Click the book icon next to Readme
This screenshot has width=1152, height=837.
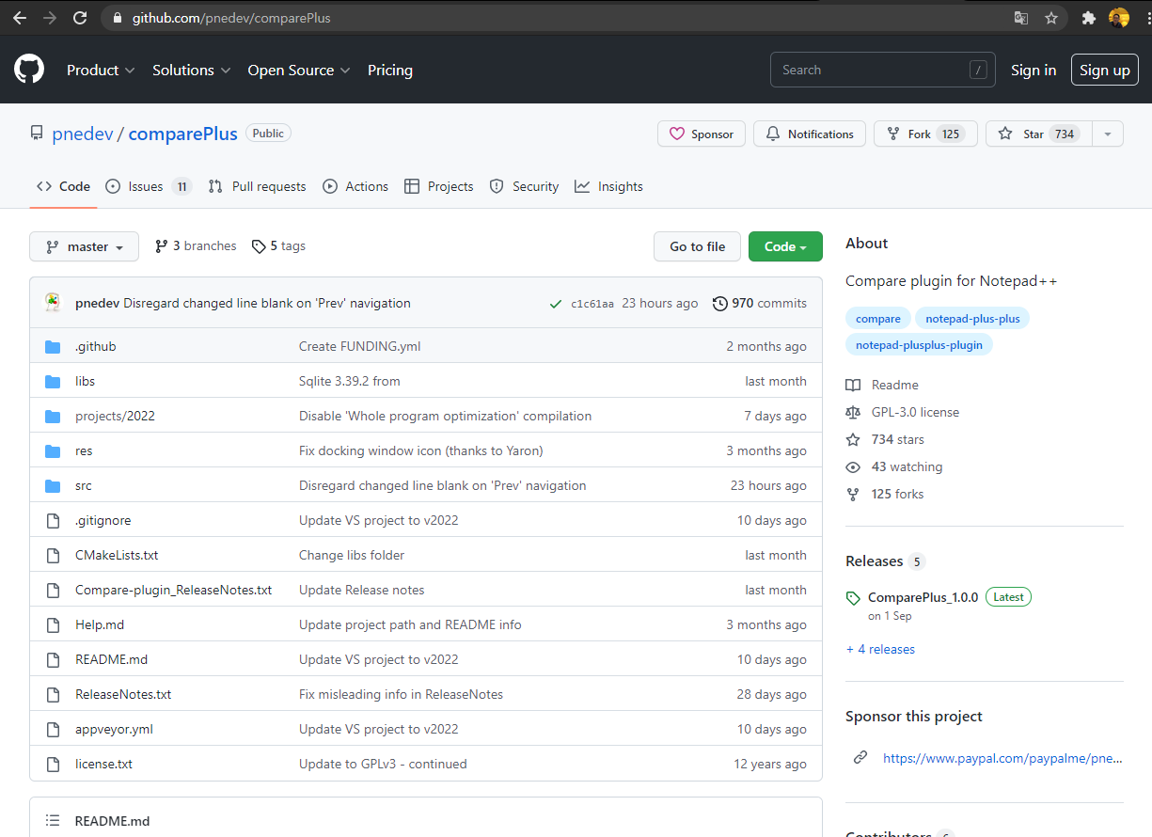click(853, 385)
